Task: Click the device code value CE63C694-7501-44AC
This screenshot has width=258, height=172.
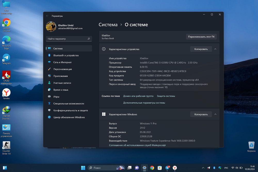Action: (163, 71)
